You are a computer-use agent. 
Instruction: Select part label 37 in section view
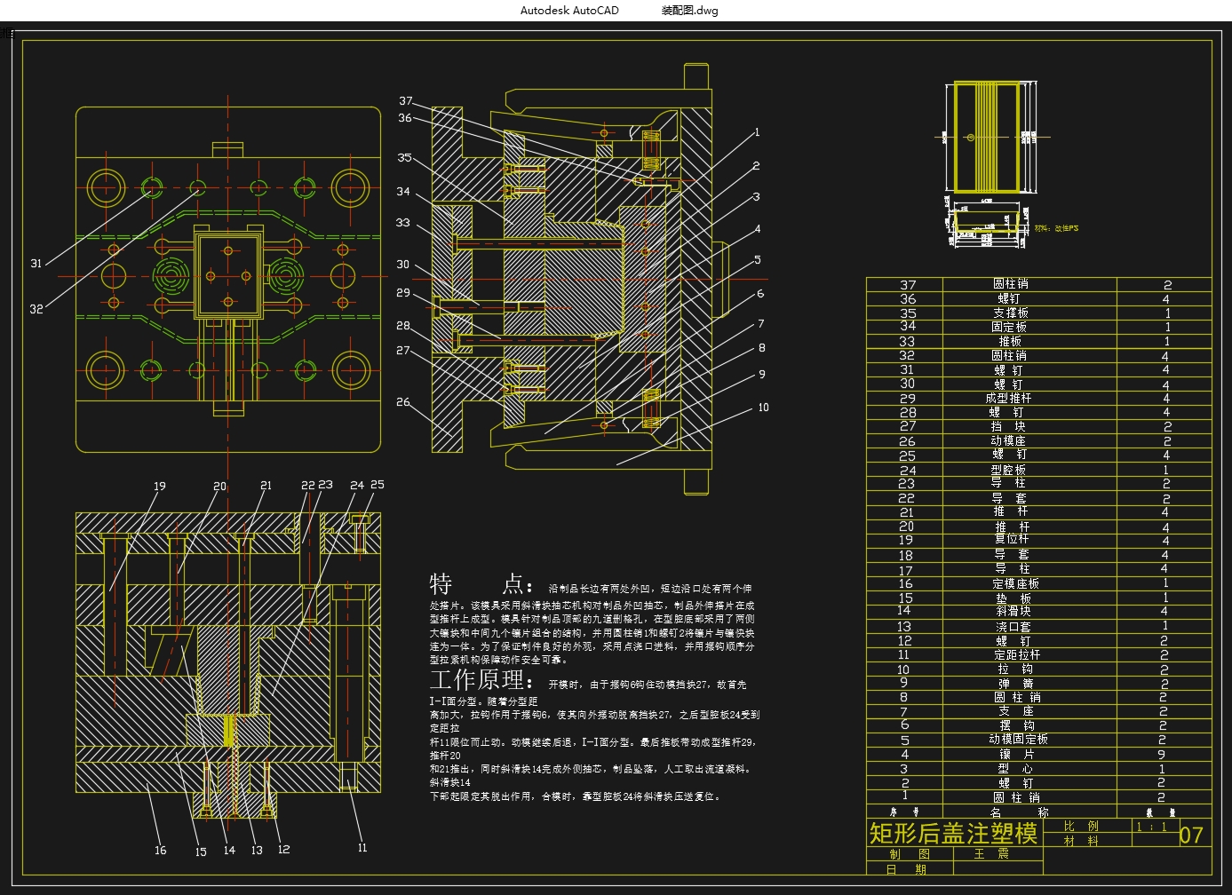click(406, 101)
